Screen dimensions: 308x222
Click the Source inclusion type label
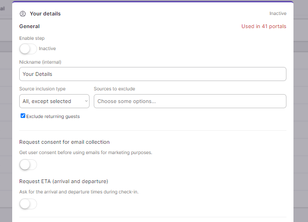(x=42, y=89)
